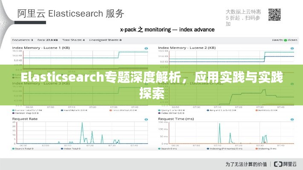Click the Aliyun logo in the footer
Image resolution: width=303 pixels, height=170 pixels.
pos(285,164)
